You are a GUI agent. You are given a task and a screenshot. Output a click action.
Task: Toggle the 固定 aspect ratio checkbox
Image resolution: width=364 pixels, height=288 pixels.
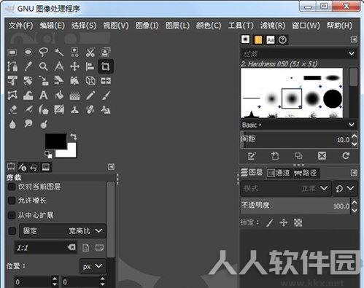(12, 230)
